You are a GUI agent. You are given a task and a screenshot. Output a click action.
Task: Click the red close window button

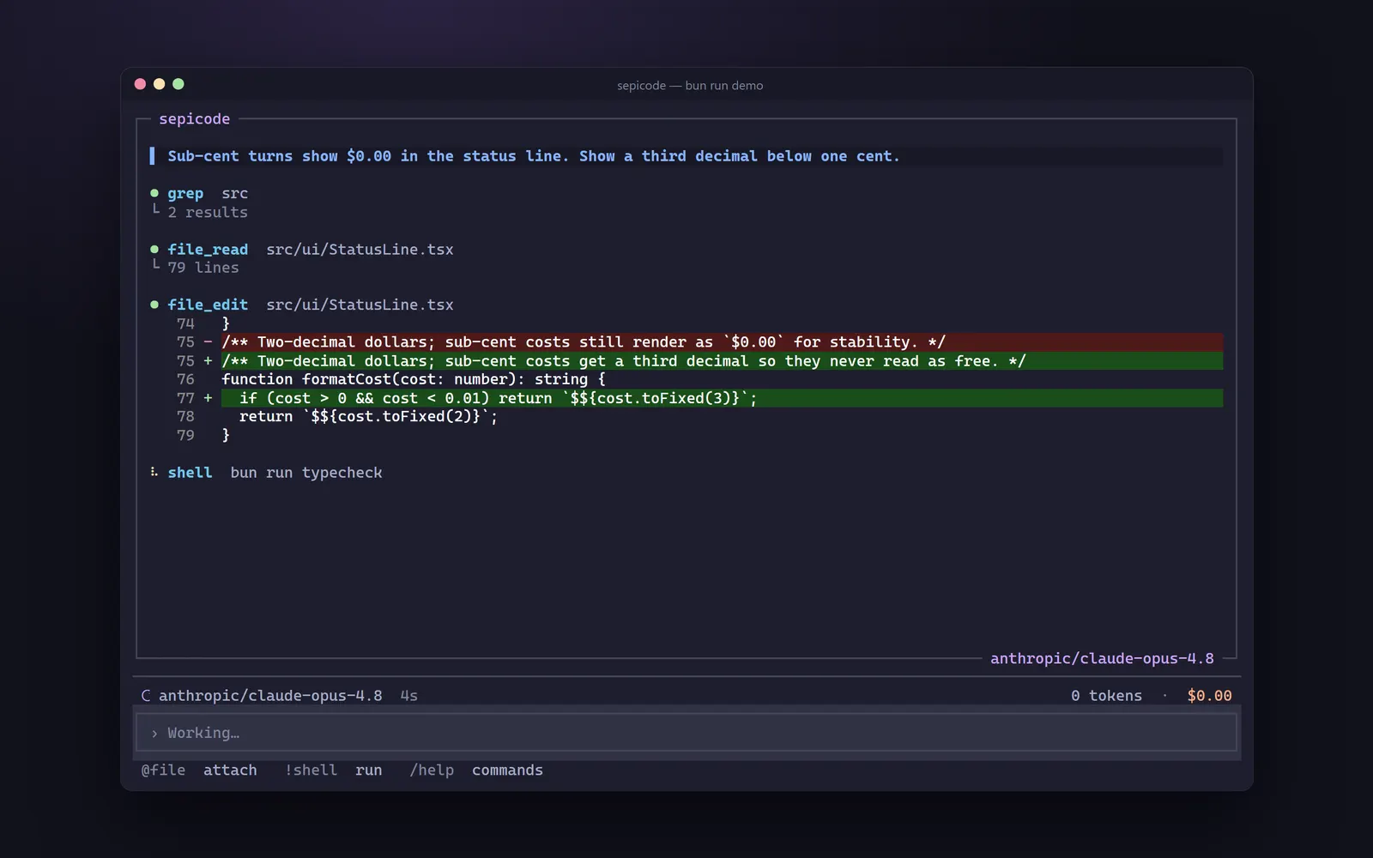click(x=140, y=84)
